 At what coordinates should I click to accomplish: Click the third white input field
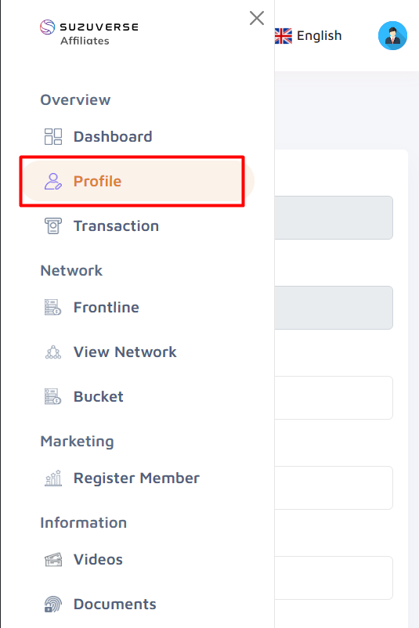coord(334,578)
